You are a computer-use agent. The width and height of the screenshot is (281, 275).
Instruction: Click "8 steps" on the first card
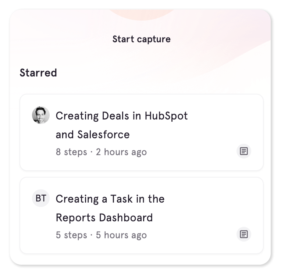pos(71,152)
